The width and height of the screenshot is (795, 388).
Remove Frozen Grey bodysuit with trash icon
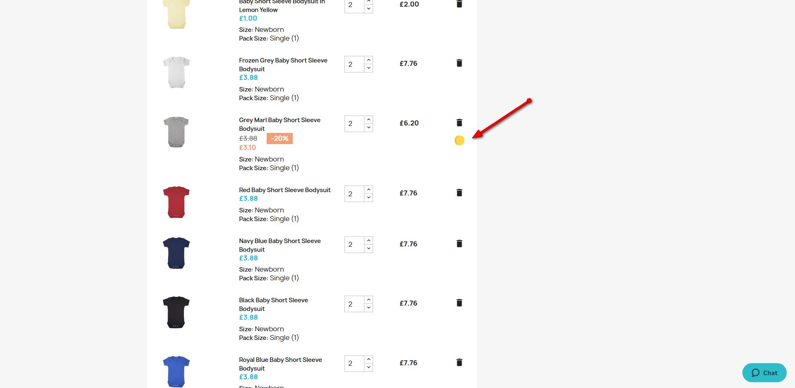[459, 63]
